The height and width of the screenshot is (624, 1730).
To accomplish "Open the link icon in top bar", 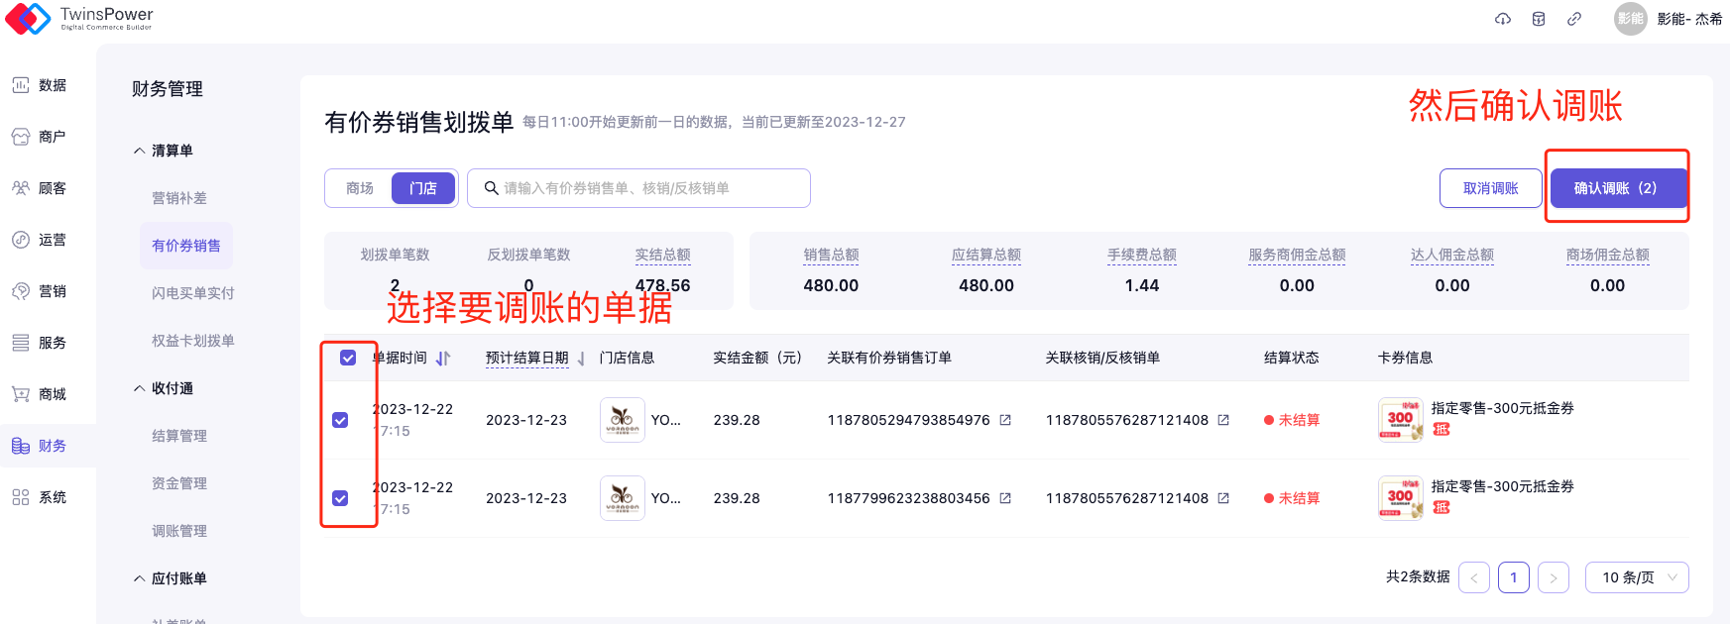I will click(1574, 19).
